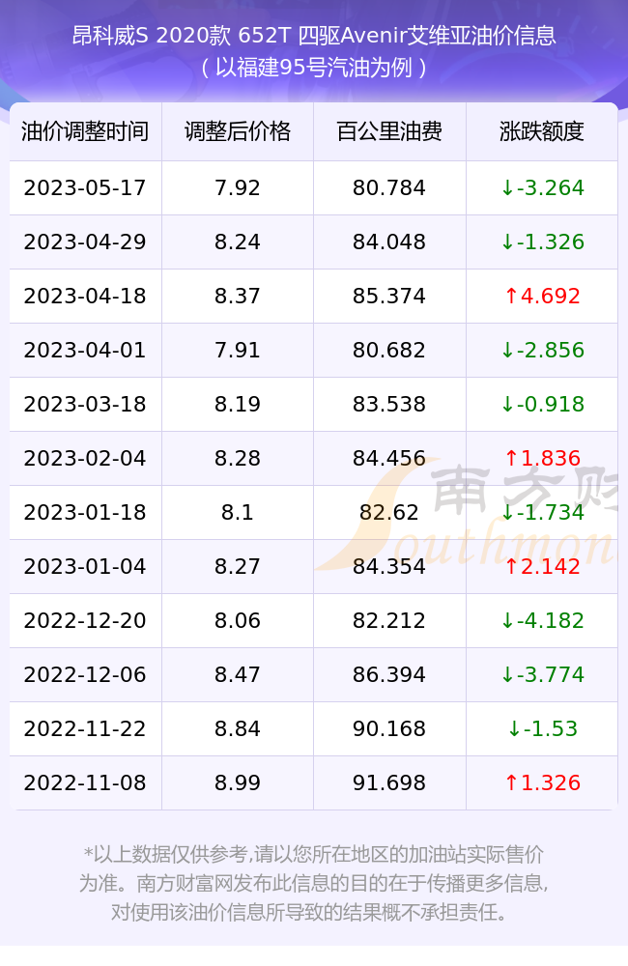Select the date 2022-11-22

coord(85,729)
